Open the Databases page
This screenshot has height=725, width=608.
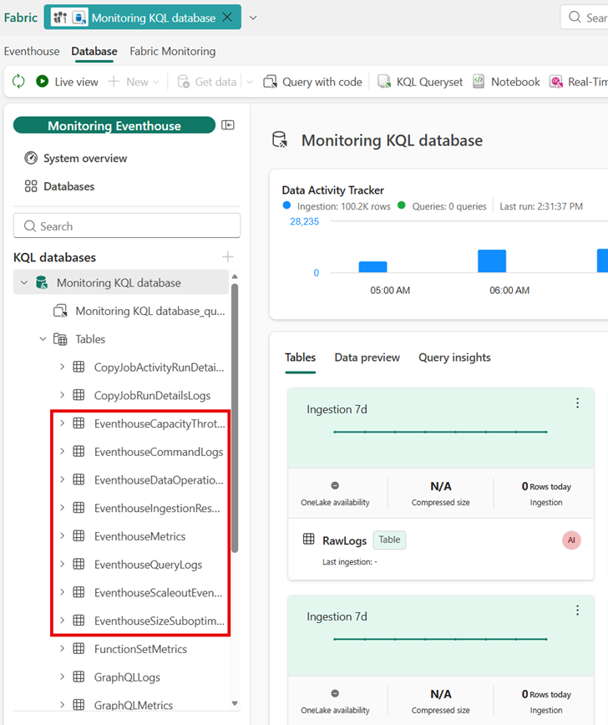point(59,186)
